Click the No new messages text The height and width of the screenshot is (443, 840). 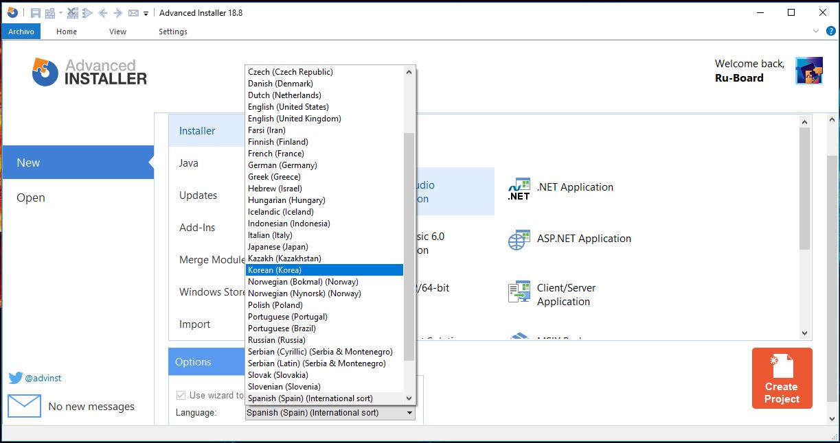(91, 407)
